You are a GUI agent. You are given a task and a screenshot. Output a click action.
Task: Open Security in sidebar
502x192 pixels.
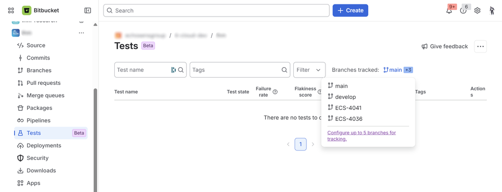click(x=51, y=158)
